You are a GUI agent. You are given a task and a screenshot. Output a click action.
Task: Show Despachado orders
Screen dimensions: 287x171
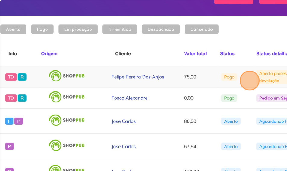point(161,29)
